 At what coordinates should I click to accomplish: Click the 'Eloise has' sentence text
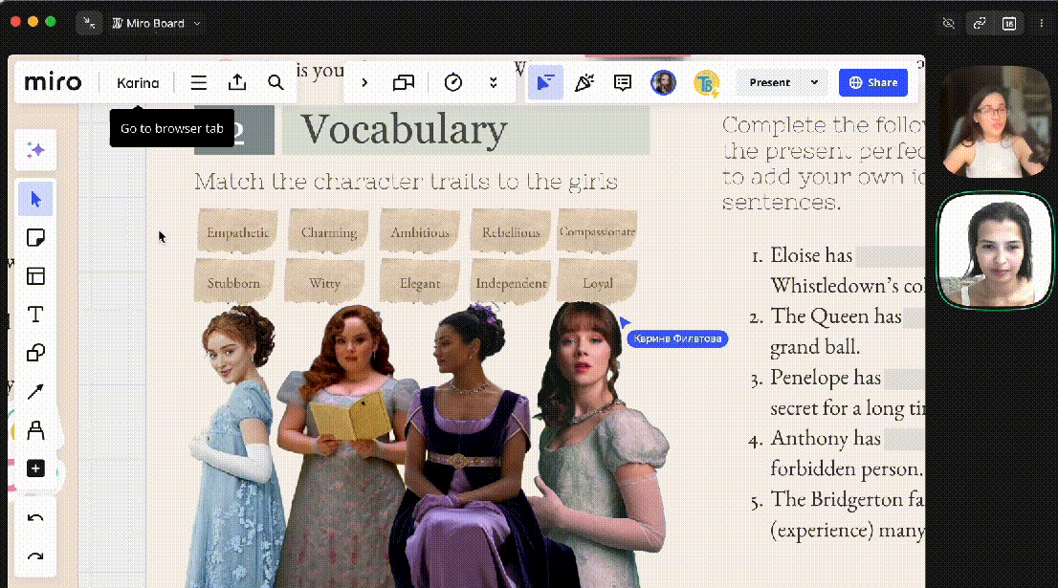(x=811, y=255)
